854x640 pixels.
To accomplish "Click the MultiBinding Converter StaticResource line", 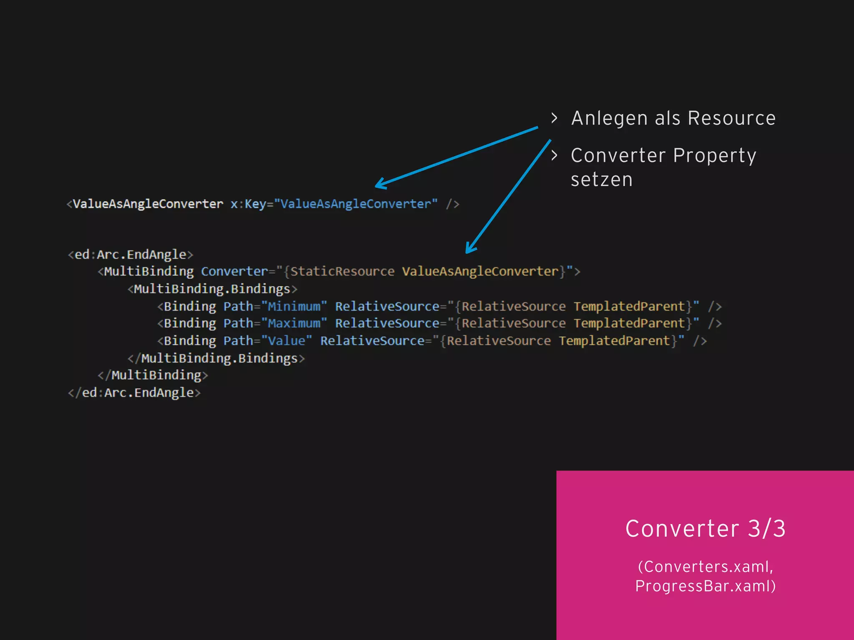I will (339, 272).
